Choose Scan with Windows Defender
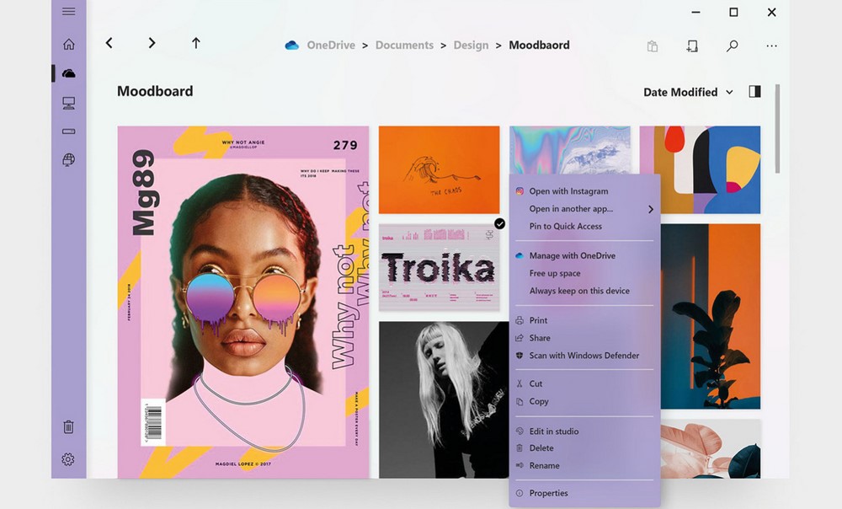 [x=584, y=356]
